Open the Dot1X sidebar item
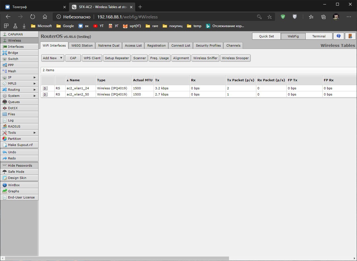This screenshot has width=357, height=261. coord(19,108)
